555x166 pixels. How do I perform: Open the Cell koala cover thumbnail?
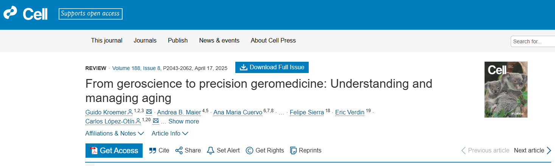[x=506, y=90]
